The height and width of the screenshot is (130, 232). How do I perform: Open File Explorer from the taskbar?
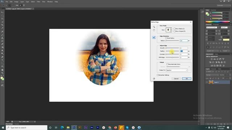point(68,127)
